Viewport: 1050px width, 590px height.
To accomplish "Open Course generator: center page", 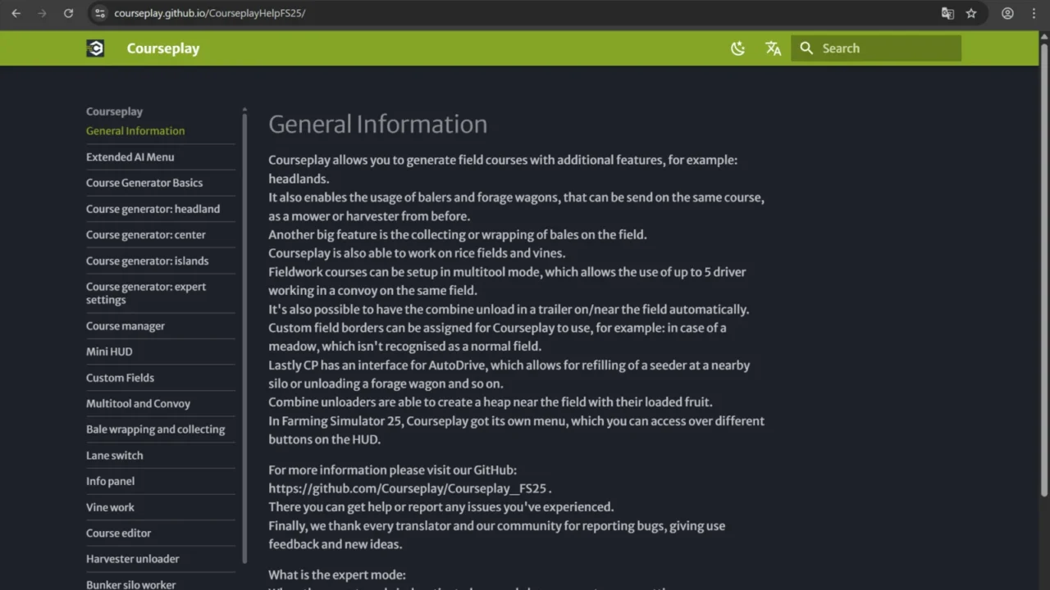I will pos(146,235).
